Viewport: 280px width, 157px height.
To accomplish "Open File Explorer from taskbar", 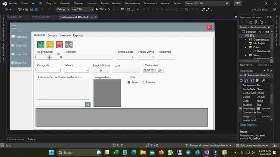I will [x=143, y=153].
